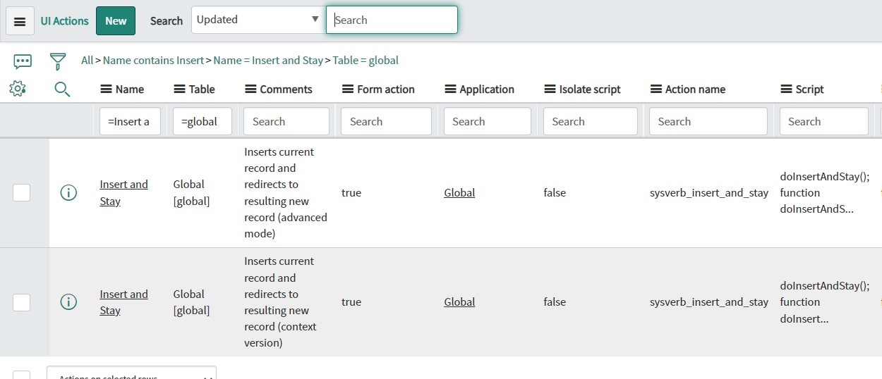Open the personalize list gear icon
Viewport: 882px width, 379px height.
(x=18, y=89)
